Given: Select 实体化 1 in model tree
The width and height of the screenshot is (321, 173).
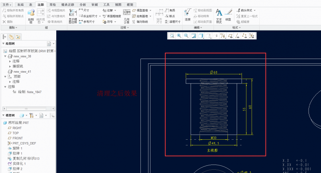Looking at the screenshot, I should 19,164.
